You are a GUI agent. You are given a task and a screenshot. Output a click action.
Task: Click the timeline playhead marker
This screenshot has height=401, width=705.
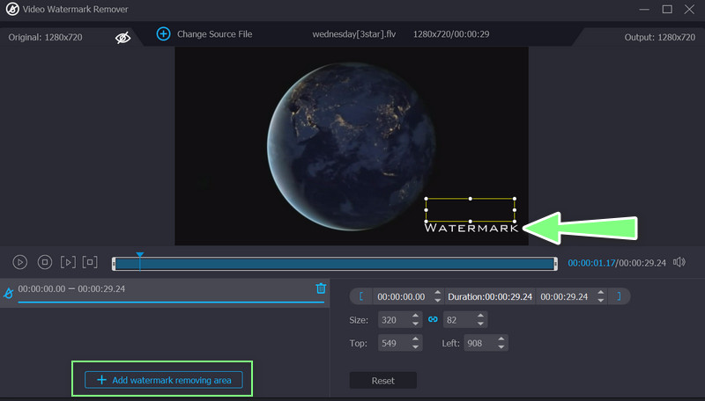(x=139, y=256)
